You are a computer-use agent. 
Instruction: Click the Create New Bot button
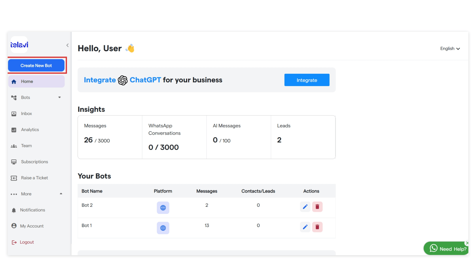pyautogui.click(x=36, y=65)
